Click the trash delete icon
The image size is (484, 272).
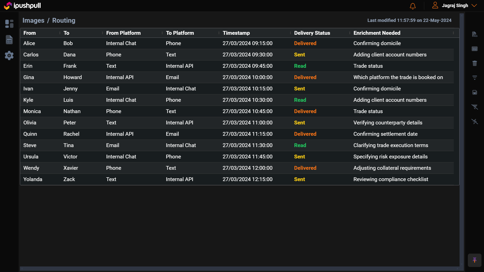(x=474, y=63)
